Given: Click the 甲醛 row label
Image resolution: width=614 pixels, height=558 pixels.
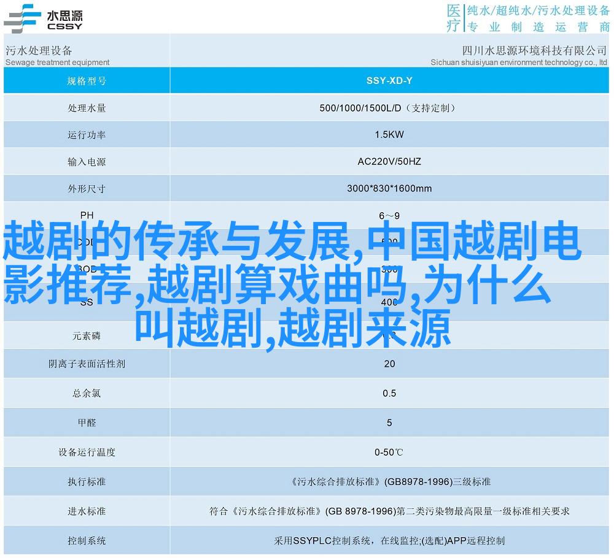Looking at the screenshot, I should pyautogui.click(x=87, y=422).
